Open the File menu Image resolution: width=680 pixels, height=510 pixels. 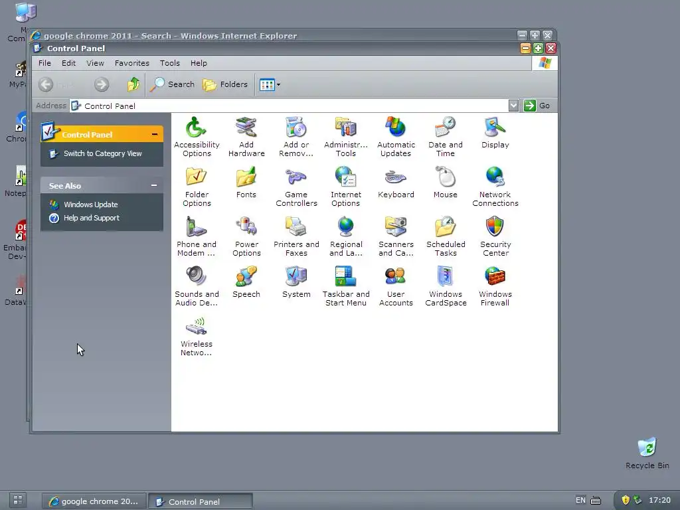pos(44,63)
